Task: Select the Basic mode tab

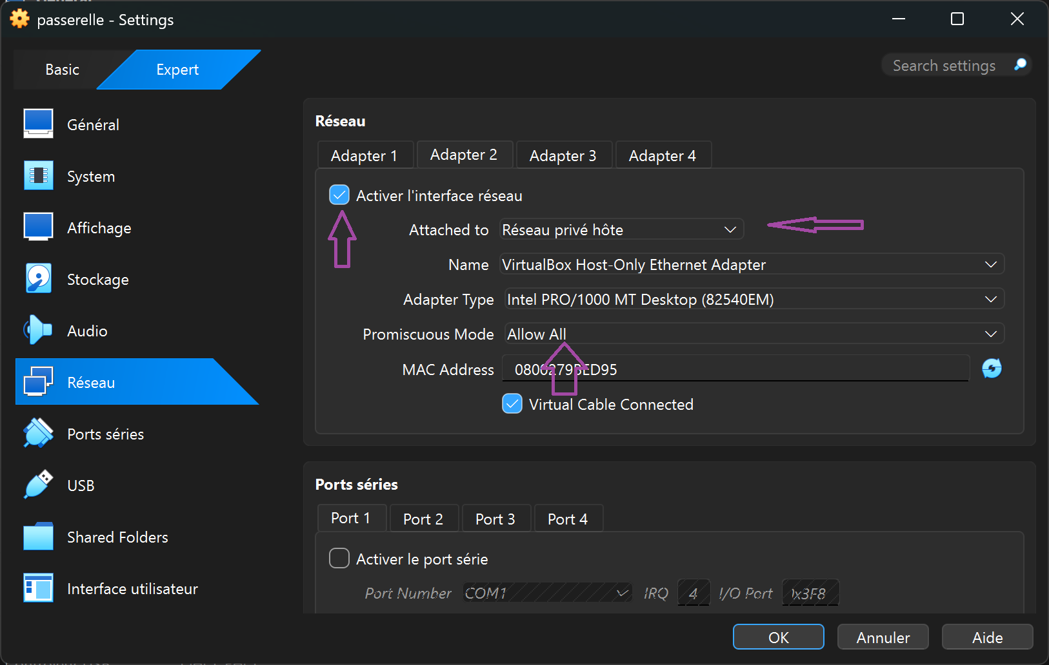Action: [61, 69]
